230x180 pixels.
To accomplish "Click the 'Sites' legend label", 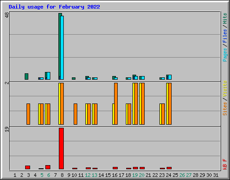I will [225, 109].
